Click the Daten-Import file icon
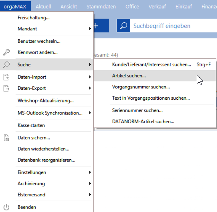Image resolution: width=217 pixels, height=212 pixels. [x=6, y=77]
